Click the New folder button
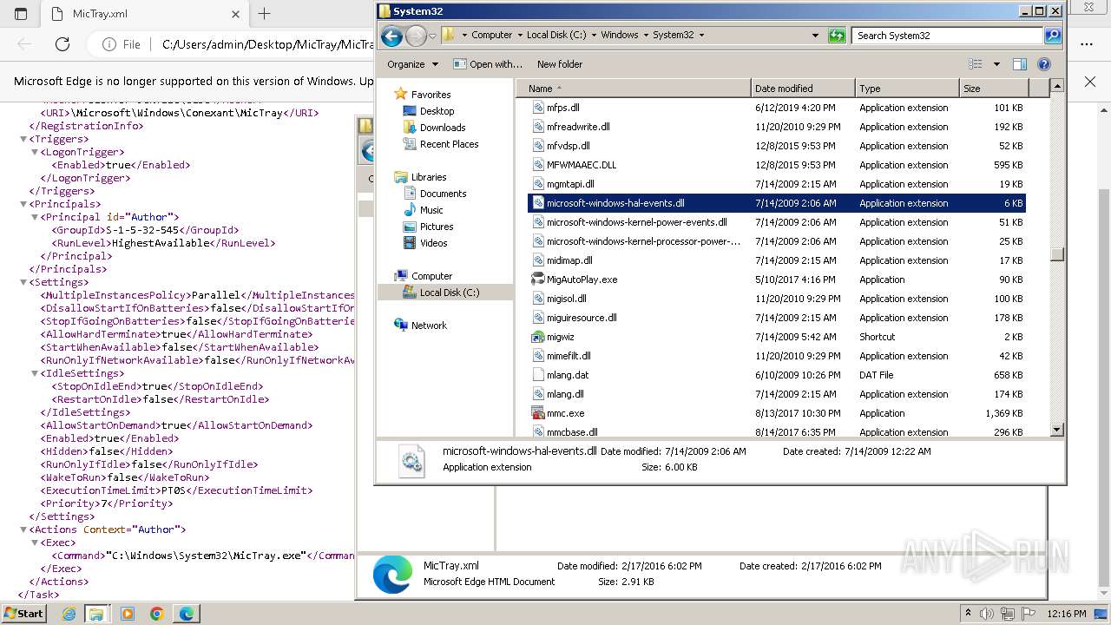The image size is (1111, 625). coord(560,64)
